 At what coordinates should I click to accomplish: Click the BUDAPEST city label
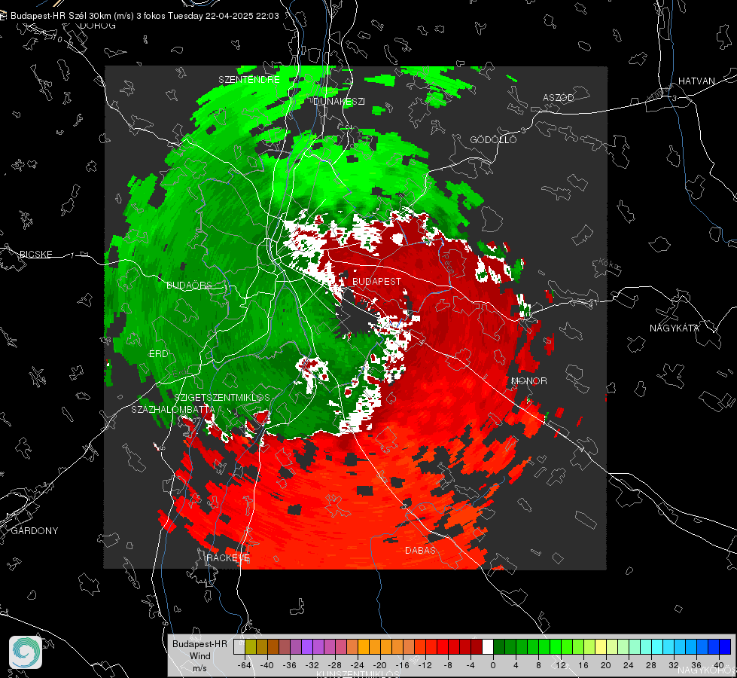(x=376, y=281)
